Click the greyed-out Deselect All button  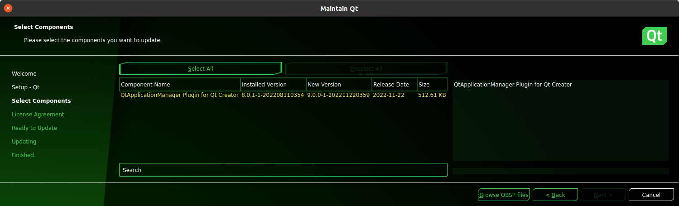coord(366,69)
